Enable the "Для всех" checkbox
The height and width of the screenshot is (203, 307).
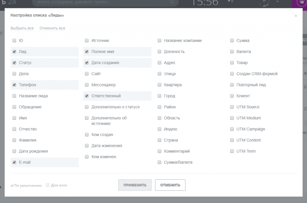[48, 185]
